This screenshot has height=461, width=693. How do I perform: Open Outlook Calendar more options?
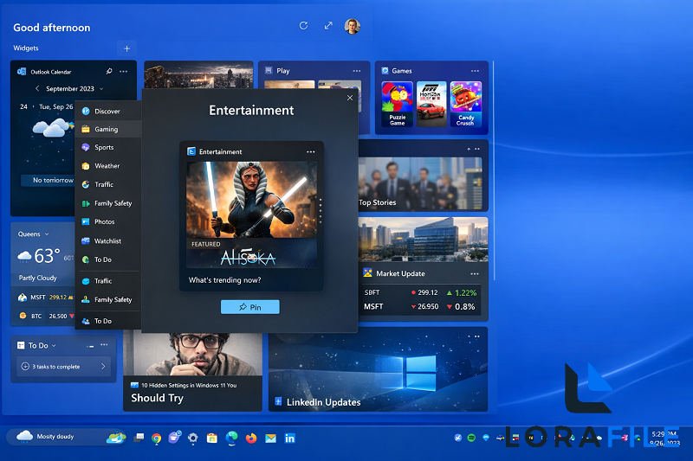123,71
